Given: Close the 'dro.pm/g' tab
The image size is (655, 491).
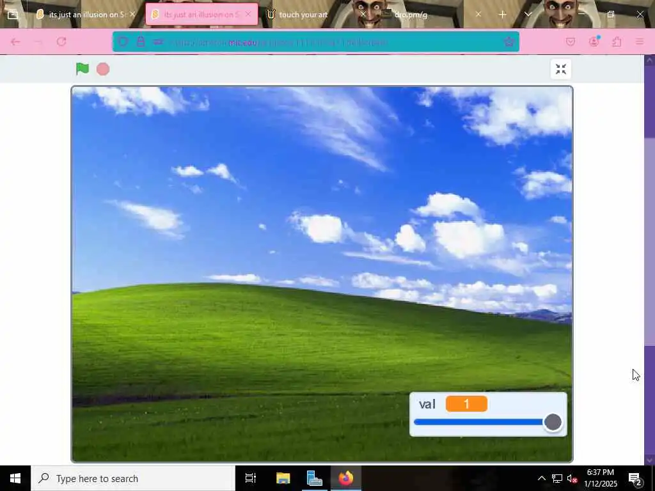Looking at the screenshot, I should click(x=478, y=14).
